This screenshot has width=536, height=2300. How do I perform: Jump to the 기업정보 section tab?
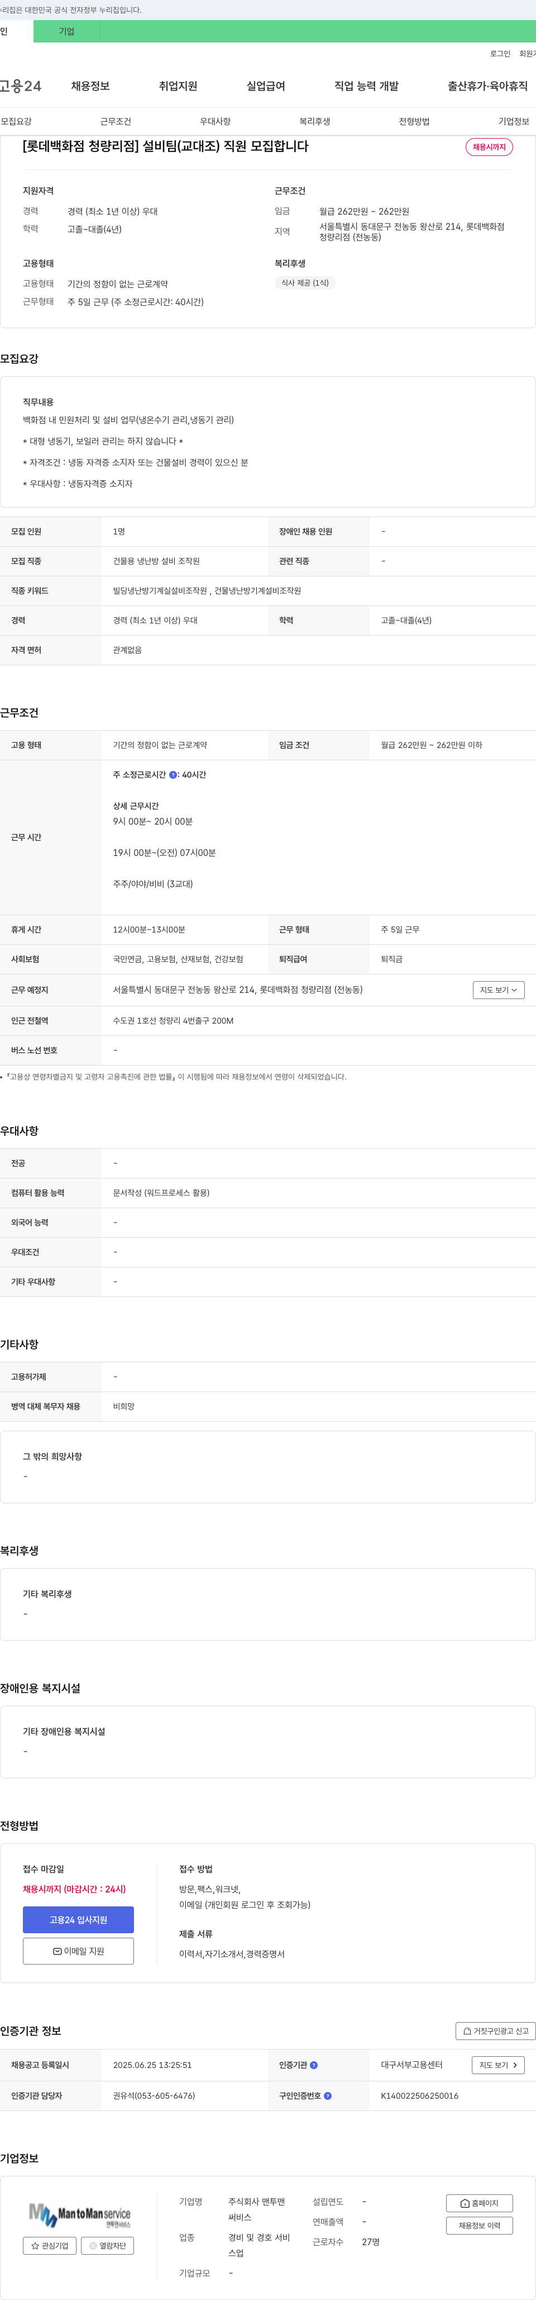(514, 121)
